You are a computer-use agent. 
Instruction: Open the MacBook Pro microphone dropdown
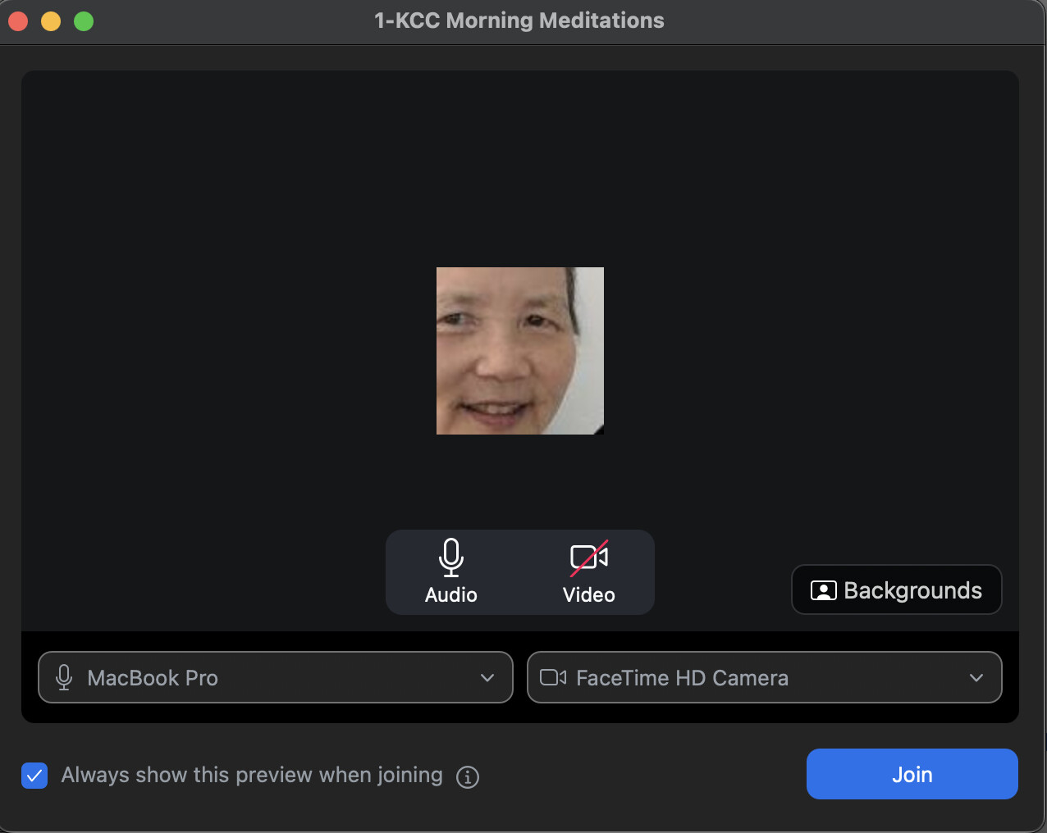point(275,677)
